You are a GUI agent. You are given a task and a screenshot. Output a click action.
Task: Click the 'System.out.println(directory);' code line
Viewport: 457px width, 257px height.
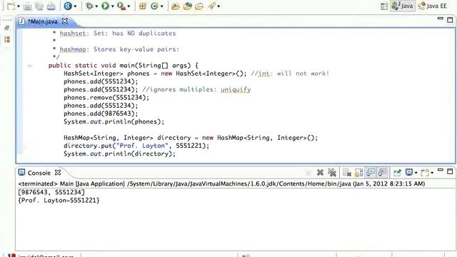coord(119,154)
